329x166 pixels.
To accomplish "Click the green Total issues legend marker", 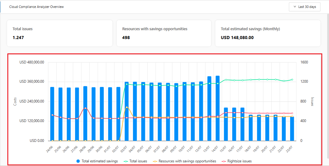I will (125, 161).
